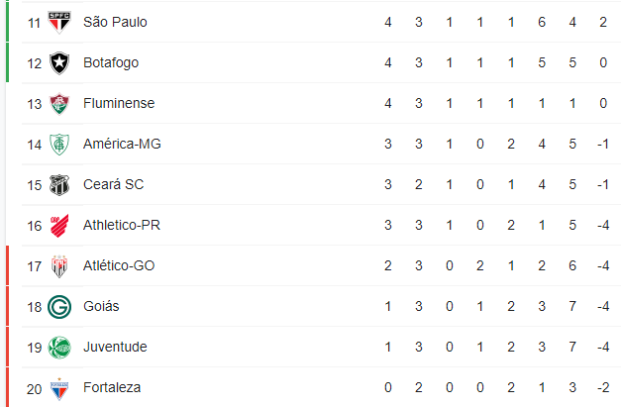Viewport: 621px width, 407px height.
Task: Click the Ceará SC striped crest
Action: click(59, 185)
